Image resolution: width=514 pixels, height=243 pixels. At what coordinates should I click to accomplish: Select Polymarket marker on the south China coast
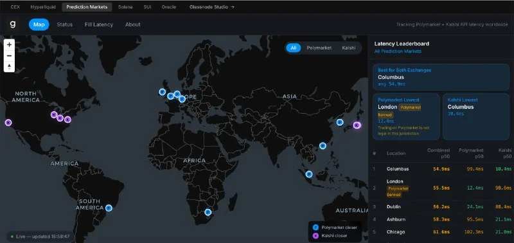pos(323,145)
